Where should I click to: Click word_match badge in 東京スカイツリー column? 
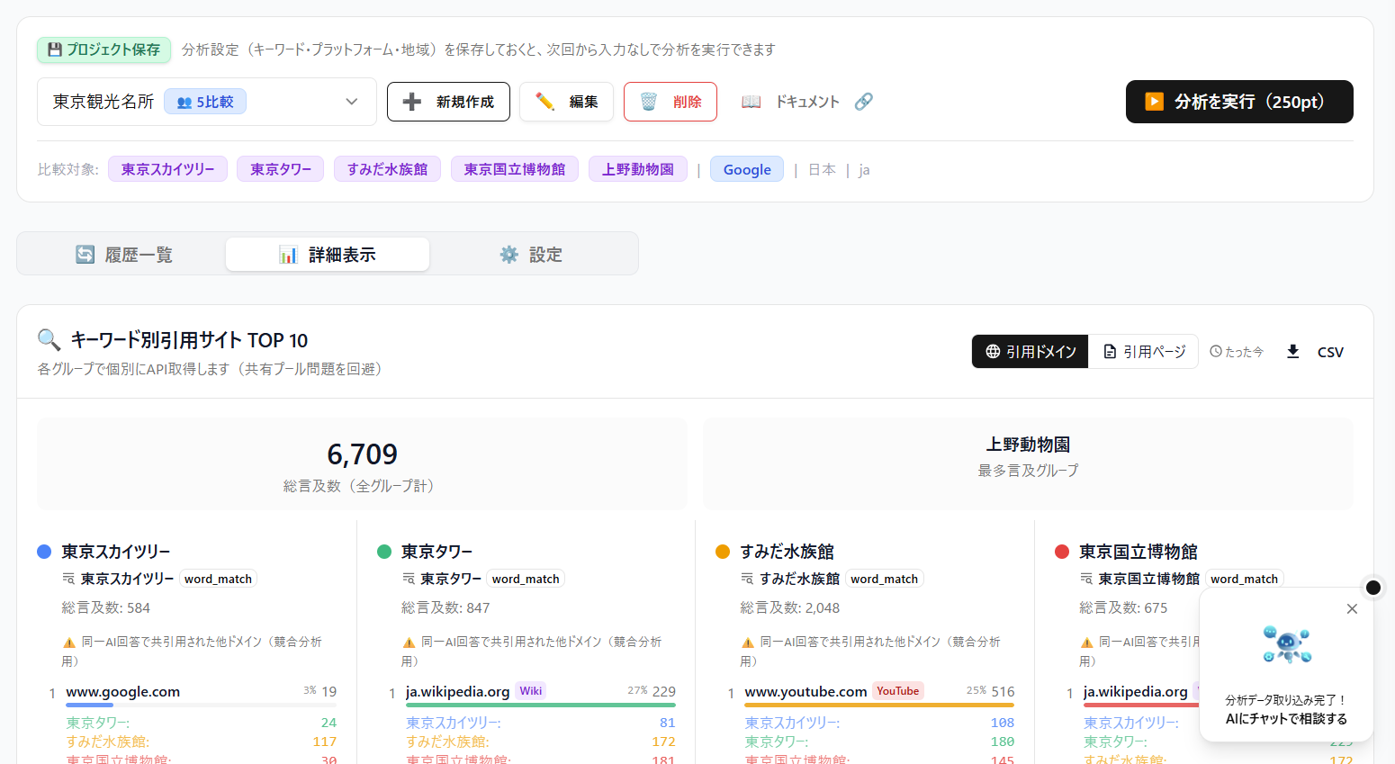point(219,579)
